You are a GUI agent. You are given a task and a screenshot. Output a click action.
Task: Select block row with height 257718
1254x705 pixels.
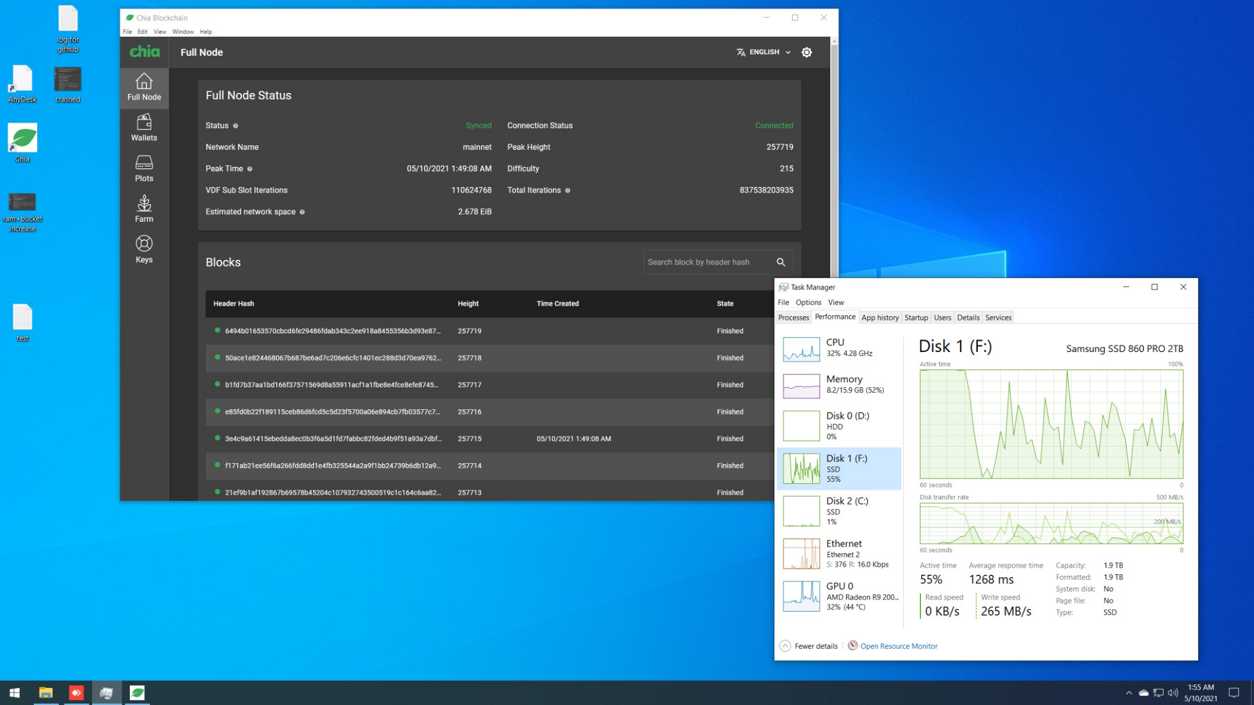click(490, 358)
